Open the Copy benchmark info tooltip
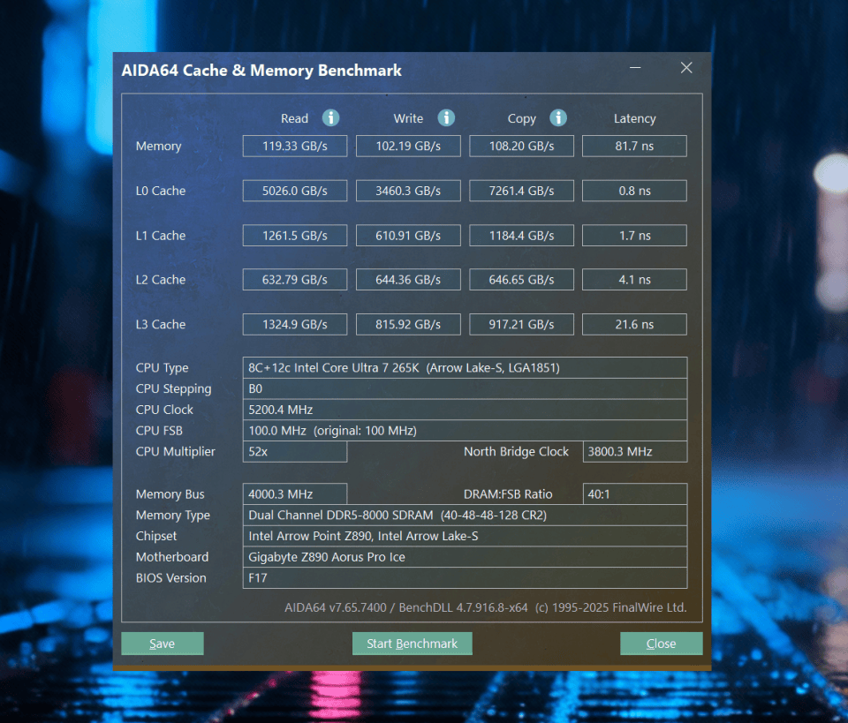The height and width of the screenshot is (723, 848). 556,117
